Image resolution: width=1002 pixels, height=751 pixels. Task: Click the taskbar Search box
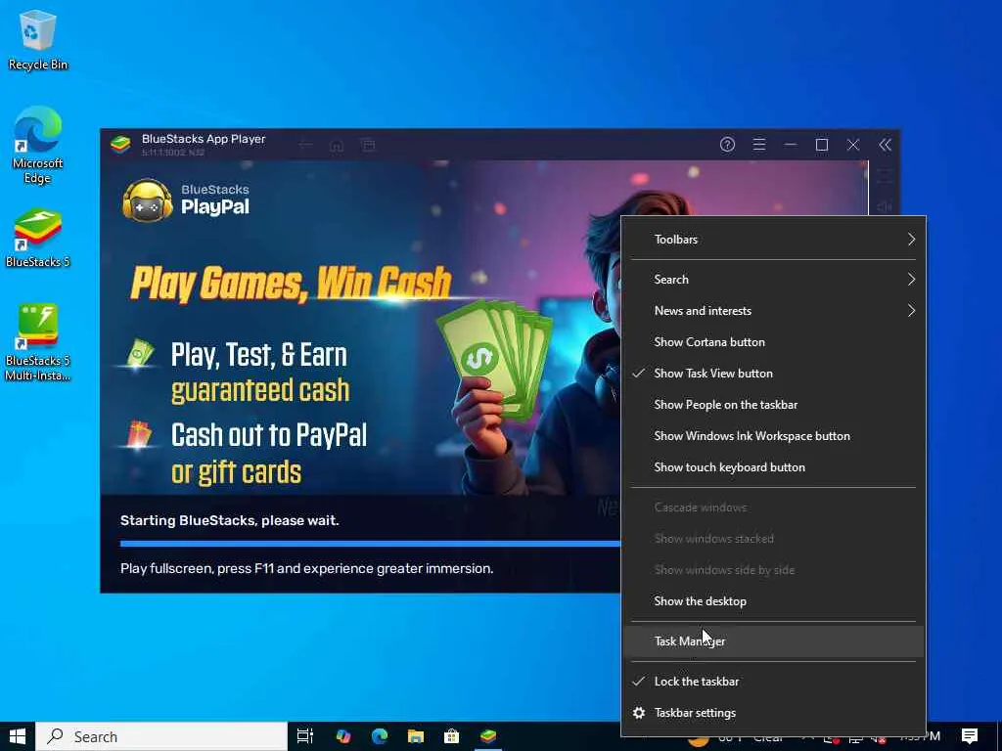161,736
